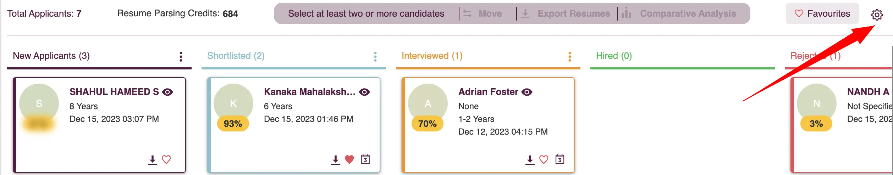Image resolution: width=893 pixels, height=175 pixels.
Task: Select the Shortlisted (2) column header
Action: pyautogui.click(x=236, y=56)
